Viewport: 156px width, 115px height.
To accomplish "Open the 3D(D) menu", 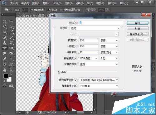I will (x=90, y=3).
